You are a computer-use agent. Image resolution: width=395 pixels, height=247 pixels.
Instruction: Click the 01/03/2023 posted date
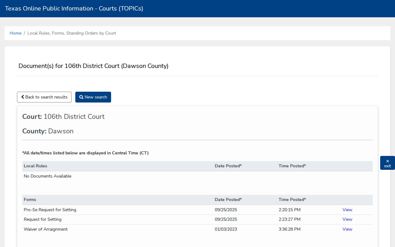[x=226, y=229]
